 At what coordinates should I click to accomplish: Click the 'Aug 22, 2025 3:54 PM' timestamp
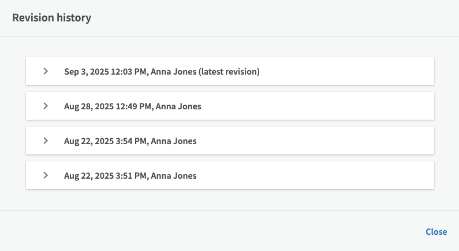click(106, 141)
